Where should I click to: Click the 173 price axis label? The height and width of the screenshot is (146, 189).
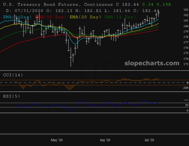(185, 64)
